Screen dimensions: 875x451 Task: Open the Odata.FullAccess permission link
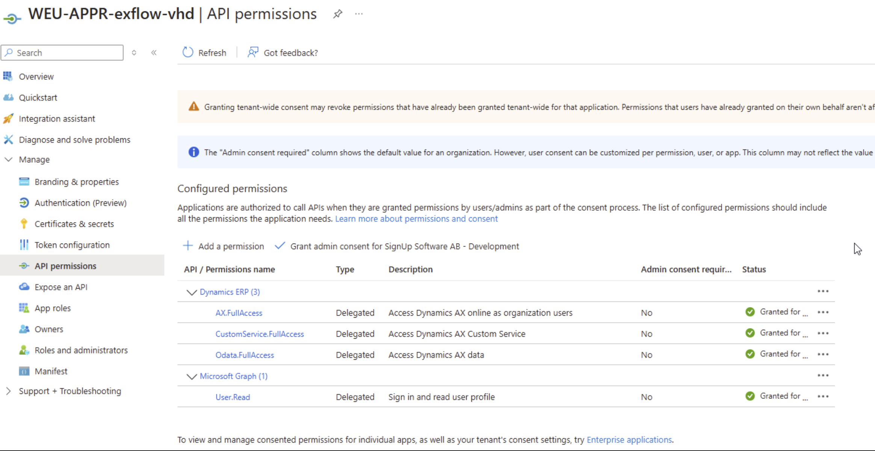[x=245, y=355]
